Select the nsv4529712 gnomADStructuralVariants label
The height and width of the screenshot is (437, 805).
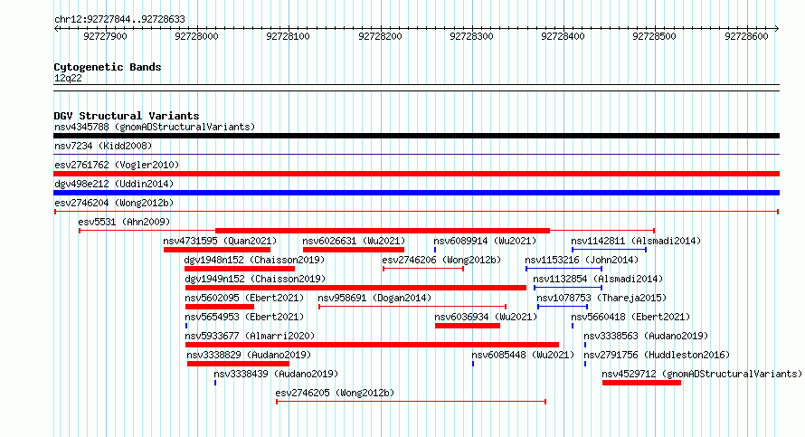coord(702,374)
